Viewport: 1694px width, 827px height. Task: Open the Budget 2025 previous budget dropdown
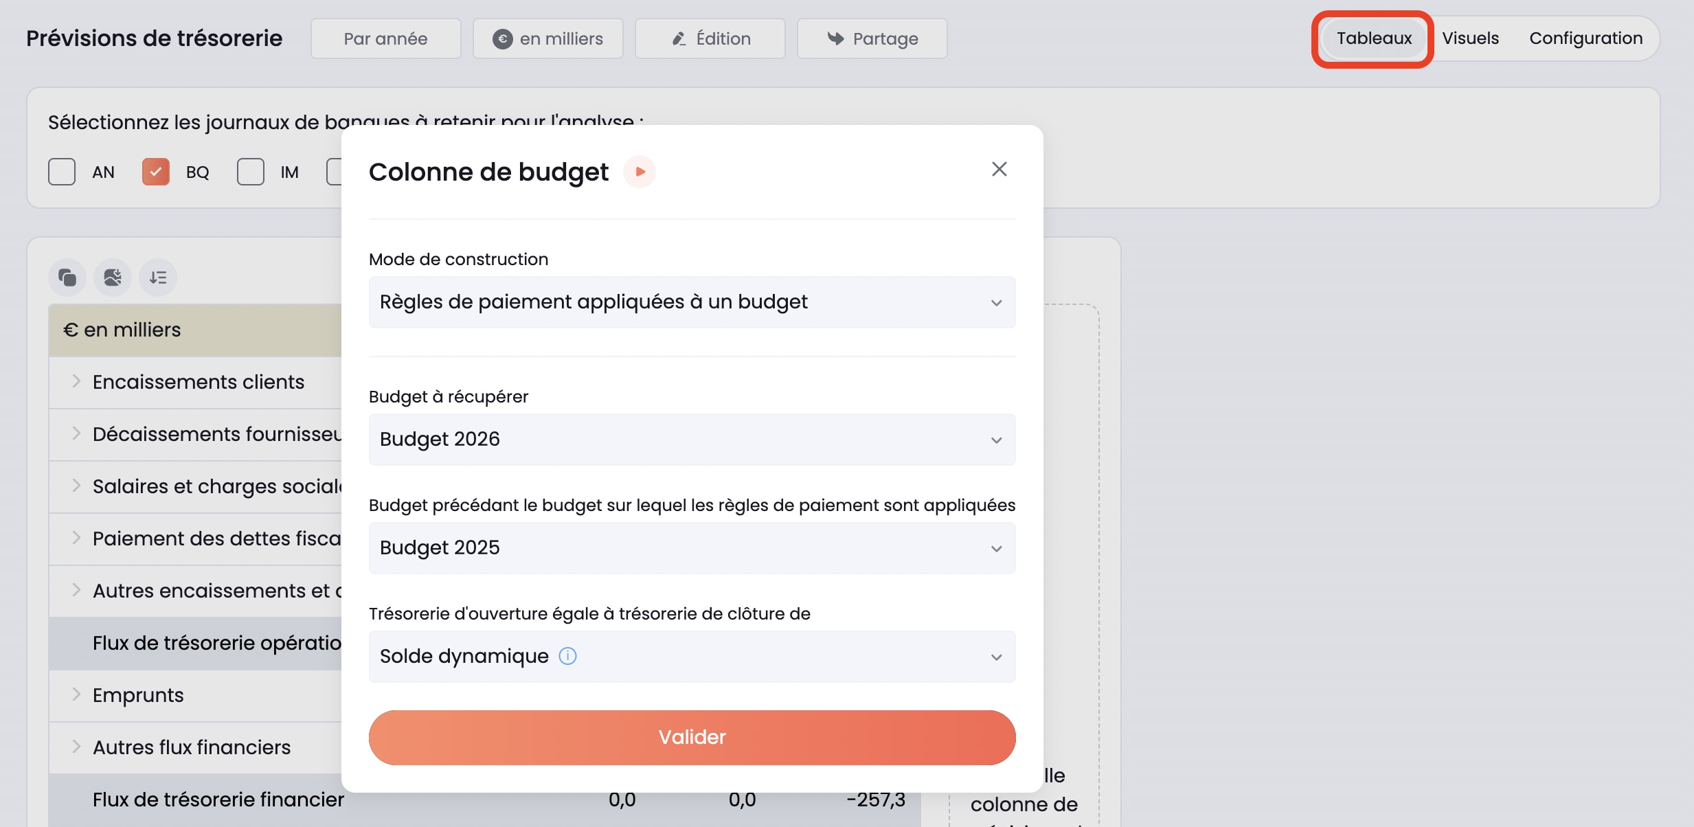692,547
